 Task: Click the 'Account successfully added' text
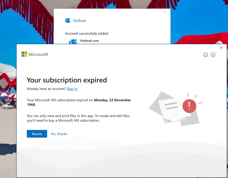click(86, 34)
